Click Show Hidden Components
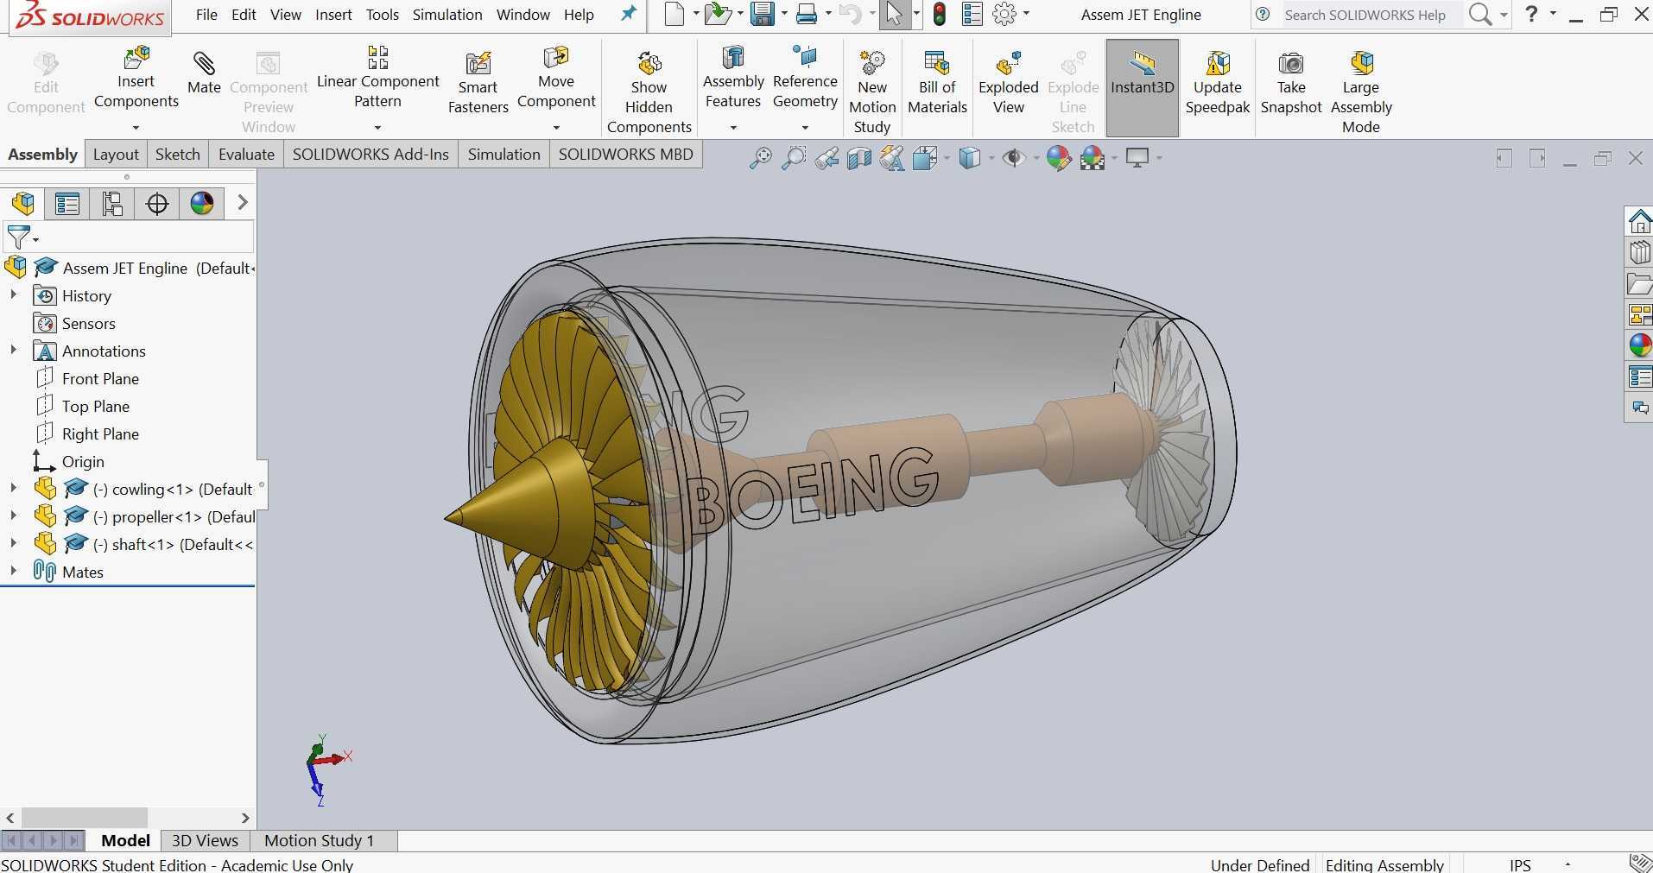The height and width of the screenshot is (873, 1653). [649, 92]
